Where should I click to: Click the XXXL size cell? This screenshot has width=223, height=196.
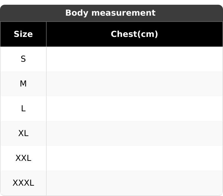(x=23, y=183)
